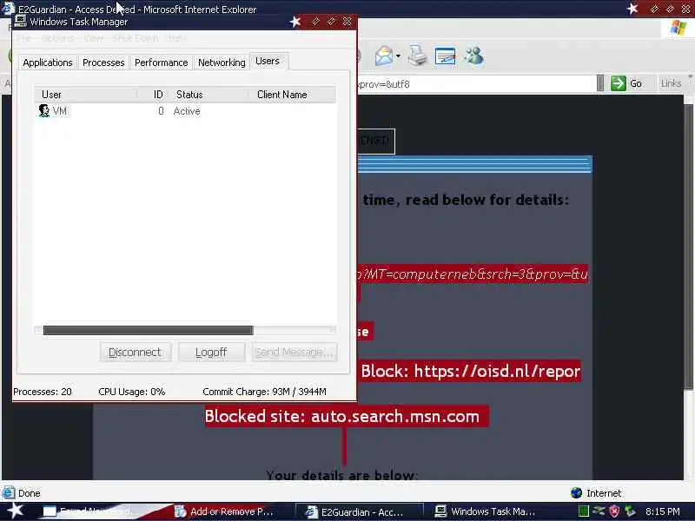Image resolution: width=695 pixels, height=521 pixels.
Task: Open the Messenger icon in IE toolbar
Action: tap(473, 56)
